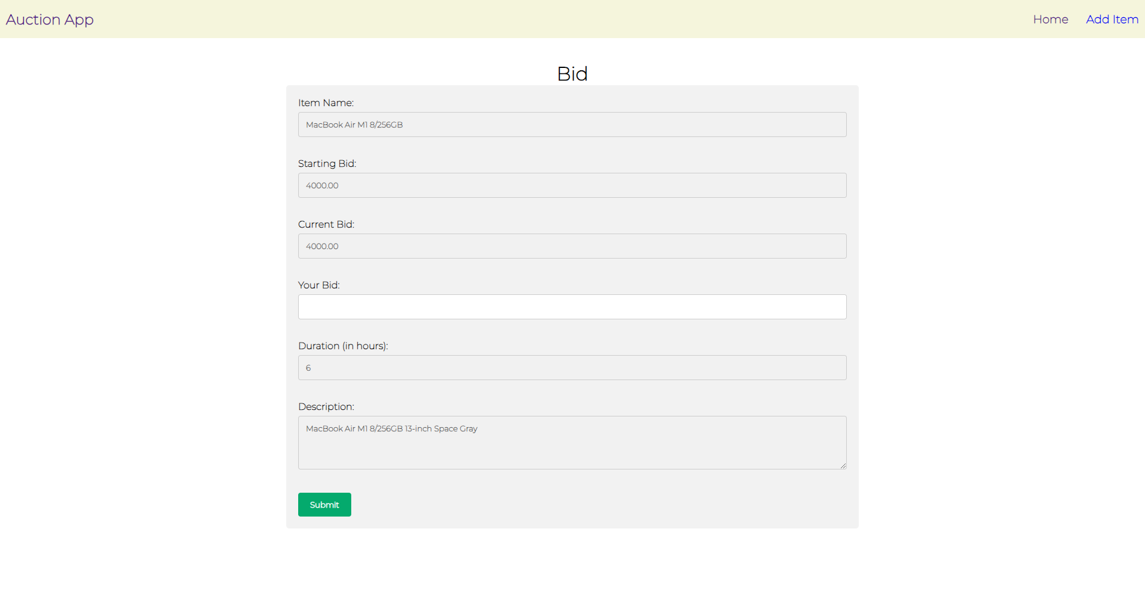This screenshot has width=1145, height=594.
Task: Click the 'Description:' label
Action: (x=326, y=407)
